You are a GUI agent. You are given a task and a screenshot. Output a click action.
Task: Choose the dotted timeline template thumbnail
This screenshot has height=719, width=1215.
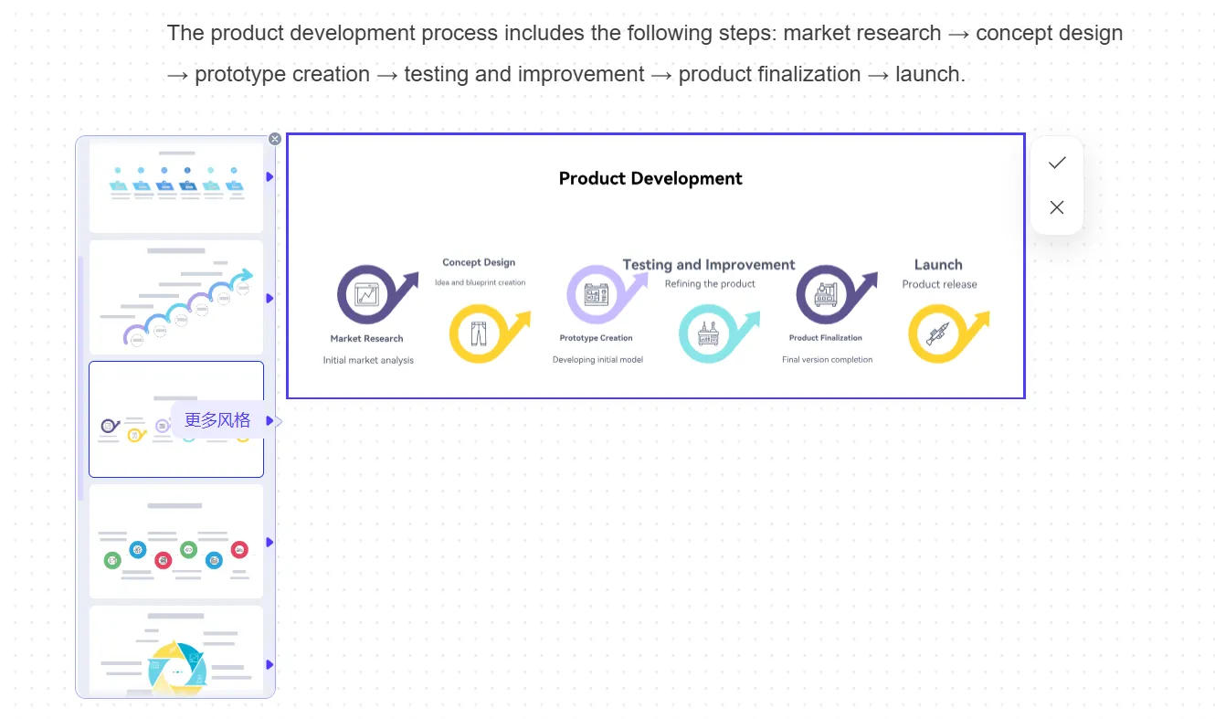(175, 186)
